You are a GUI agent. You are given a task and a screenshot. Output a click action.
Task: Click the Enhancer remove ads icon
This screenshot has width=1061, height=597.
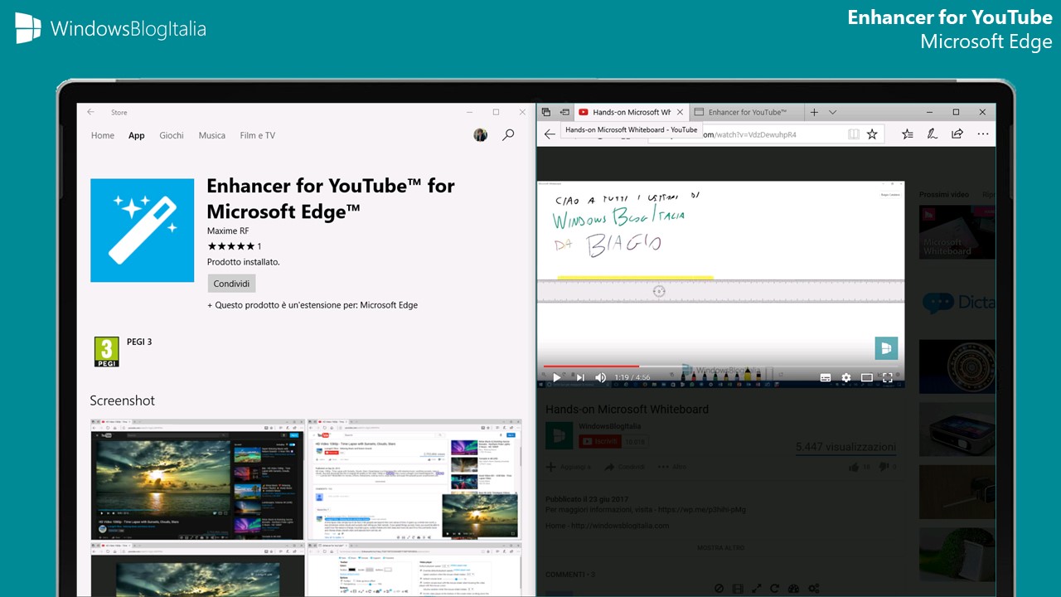719,589
